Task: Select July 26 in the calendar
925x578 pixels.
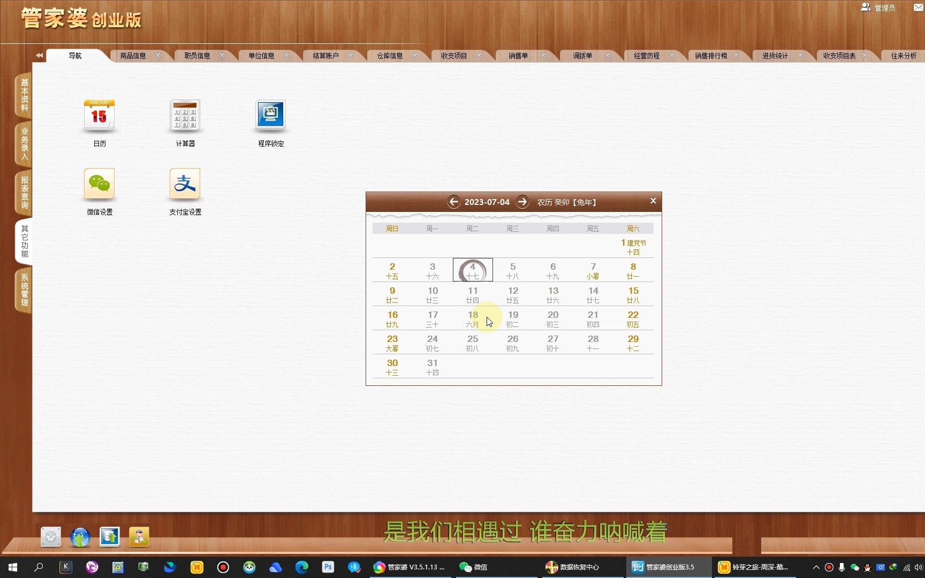Action: 513,343
